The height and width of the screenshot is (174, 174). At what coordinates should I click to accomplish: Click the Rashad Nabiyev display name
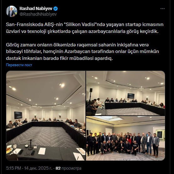pyautogui.click(x=36, y=8)
